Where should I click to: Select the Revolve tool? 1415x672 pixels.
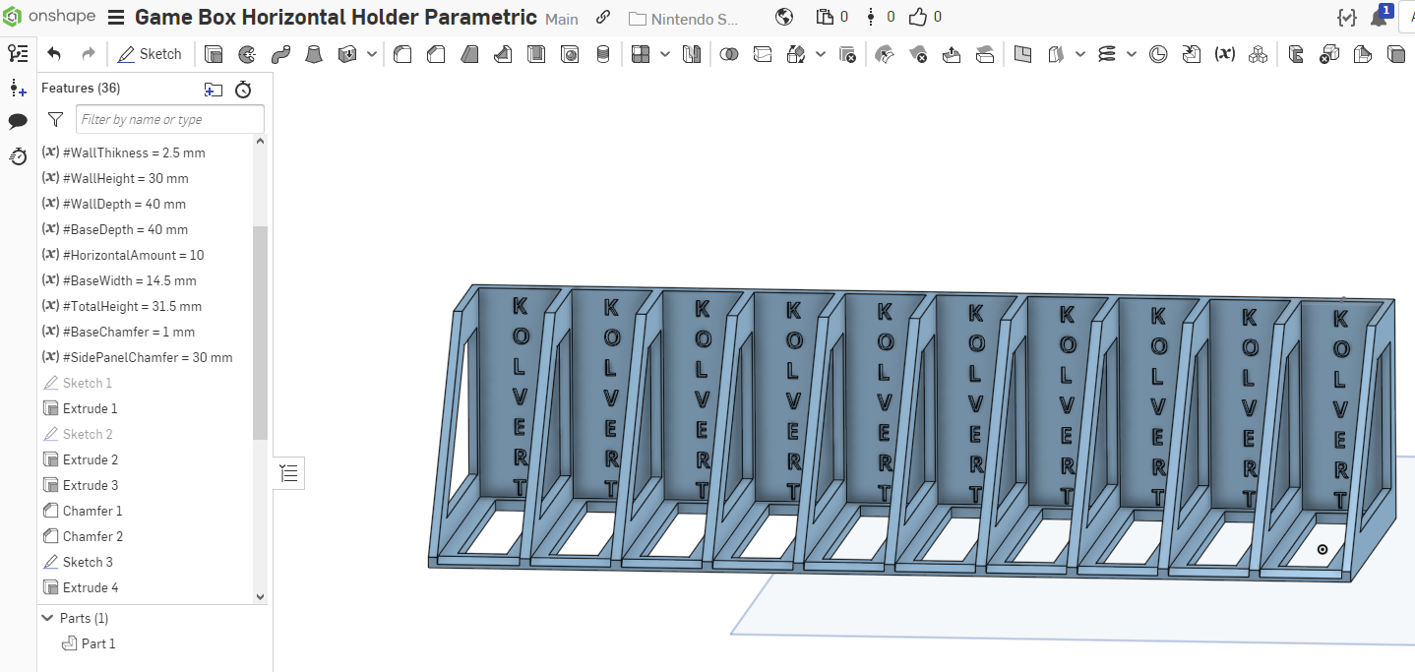pos(246,54)
